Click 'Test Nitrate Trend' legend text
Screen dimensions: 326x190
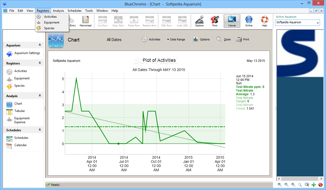[x=245, y=107]
